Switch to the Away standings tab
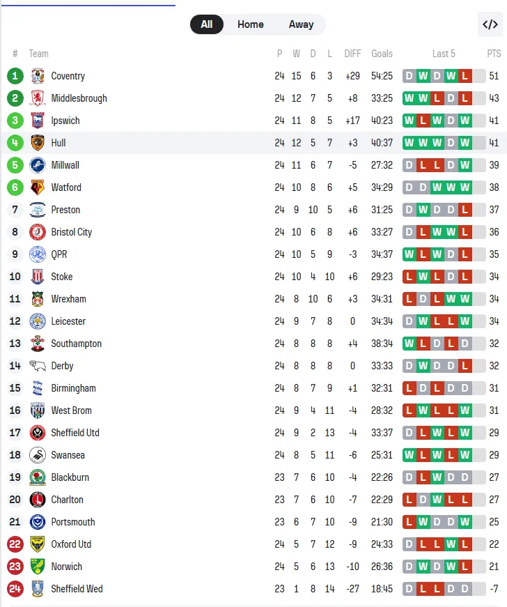507x607 pixels. click(x=301, y=24)
